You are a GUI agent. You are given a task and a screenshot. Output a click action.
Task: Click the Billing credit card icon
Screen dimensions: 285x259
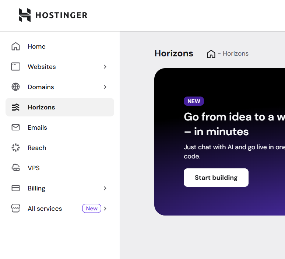[x=15, y=188]
